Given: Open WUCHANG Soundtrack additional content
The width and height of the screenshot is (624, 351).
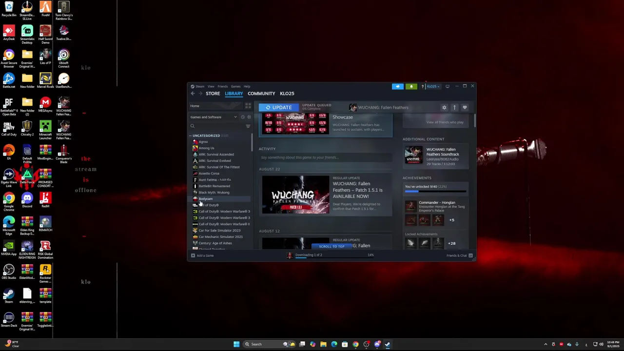Looking at the screenshot, I should 435,155.
